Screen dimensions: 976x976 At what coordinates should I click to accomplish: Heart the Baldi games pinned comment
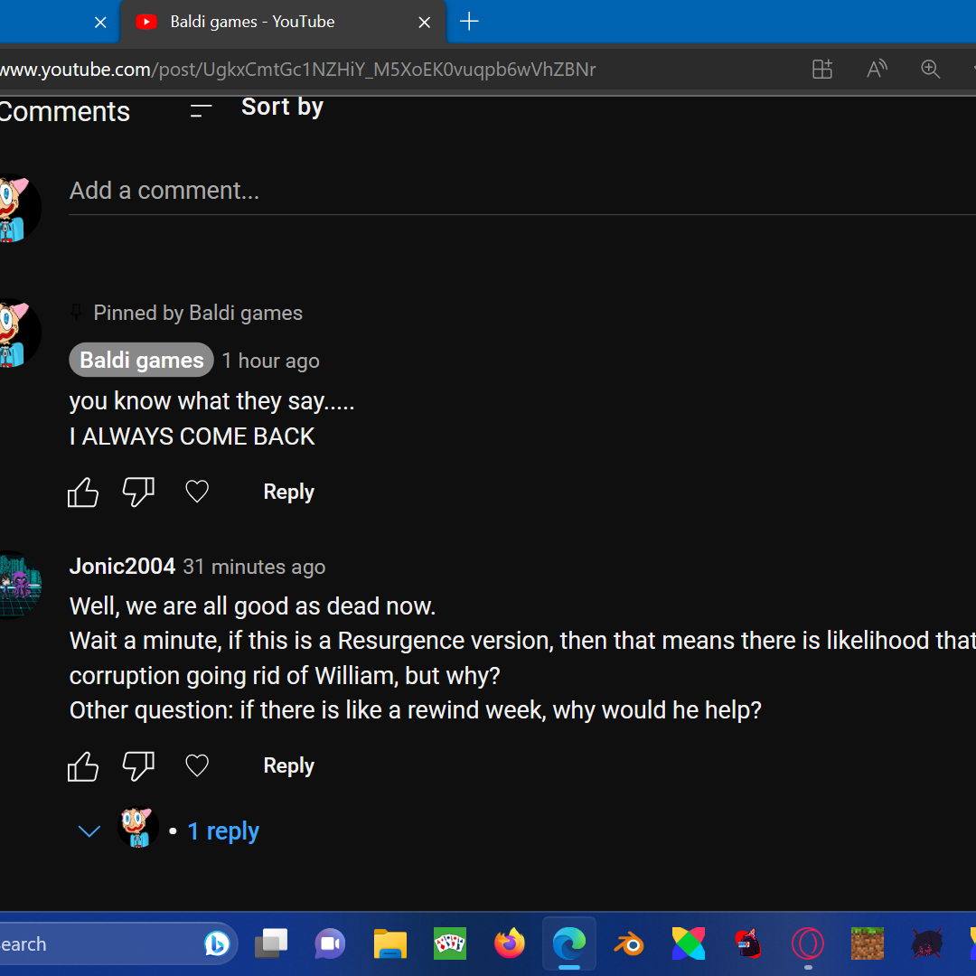coord(197,492)
